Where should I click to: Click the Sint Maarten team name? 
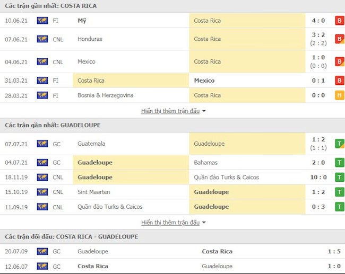click(93, 192)
